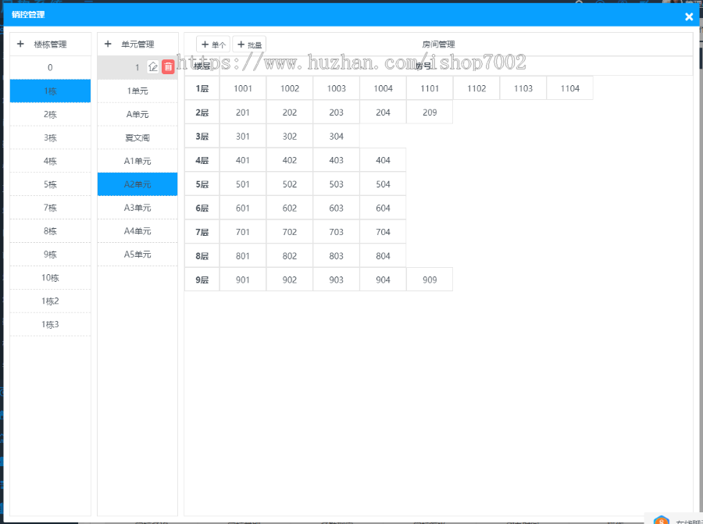703x524 pixels.
Task: Close the 销控管理 dialog
Action: (689, 17)
